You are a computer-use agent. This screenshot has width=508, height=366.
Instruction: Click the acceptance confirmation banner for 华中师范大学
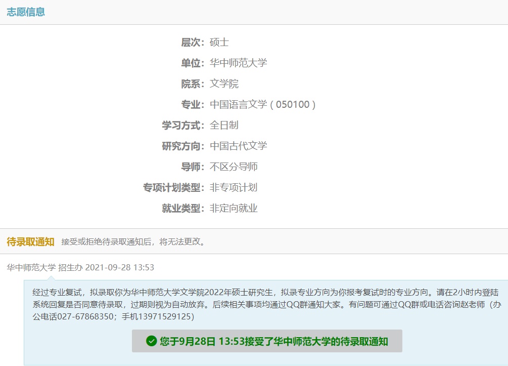(x=267, y=341)
